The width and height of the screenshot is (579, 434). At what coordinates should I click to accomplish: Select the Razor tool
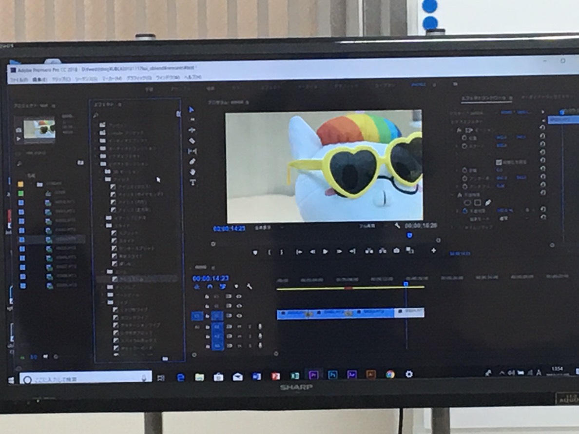[192, 141]
